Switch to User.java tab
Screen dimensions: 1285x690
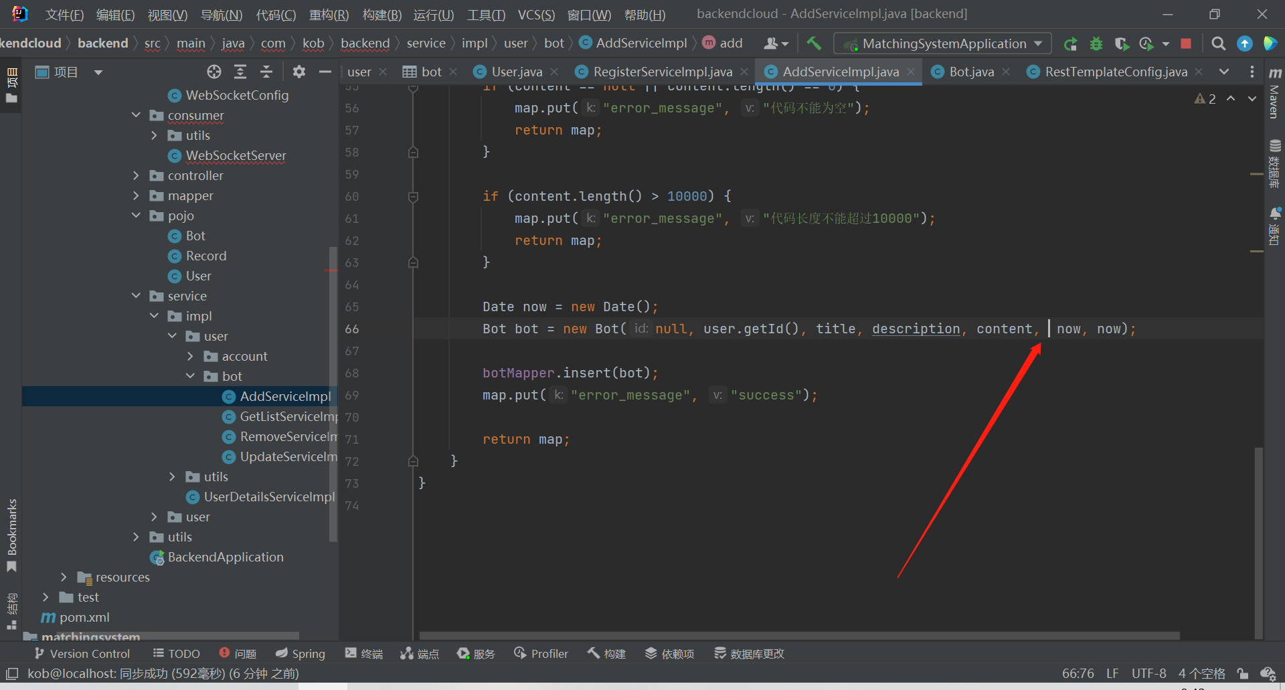pos(516,72)
